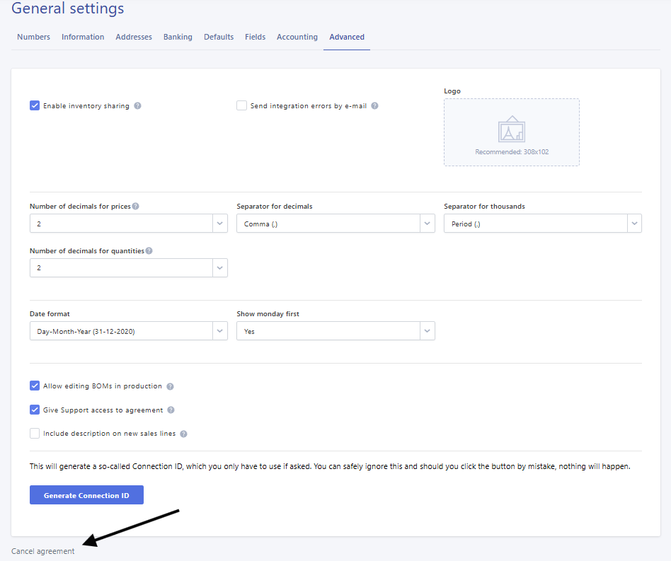The width and height of the screenshot is (671, 561).
Task: Click help icon beside Send integration errors
Action: pos(374,106)
